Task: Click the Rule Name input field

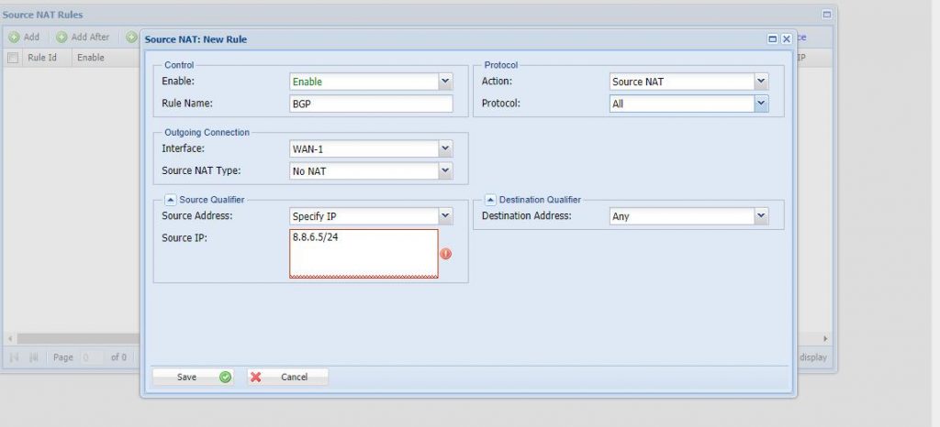Action: coord(371,104)
